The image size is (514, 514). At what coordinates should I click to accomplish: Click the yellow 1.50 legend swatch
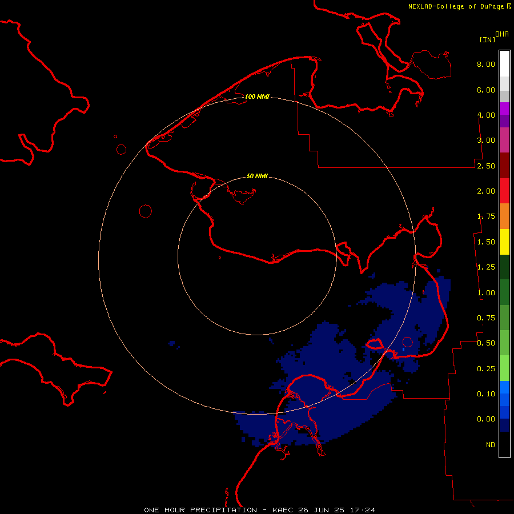504,242
